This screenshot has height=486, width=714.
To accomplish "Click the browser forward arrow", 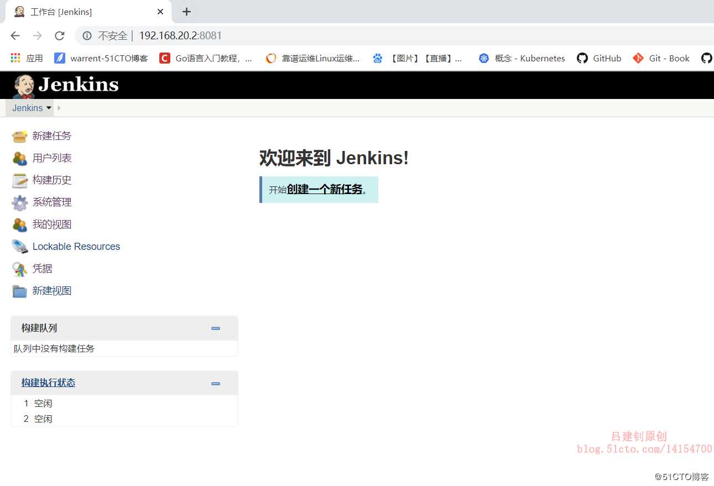I will click(x=37, y=35).
